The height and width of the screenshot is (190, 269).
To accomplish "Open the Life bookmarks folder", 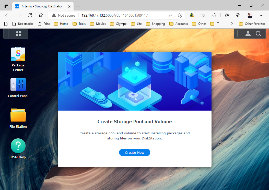I will tap(136, 24).
